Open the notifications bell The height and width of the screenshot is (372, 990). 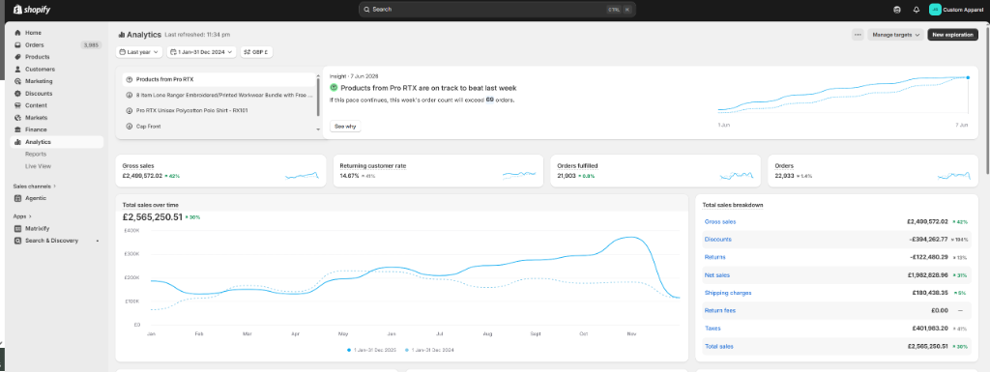point(917,10)
